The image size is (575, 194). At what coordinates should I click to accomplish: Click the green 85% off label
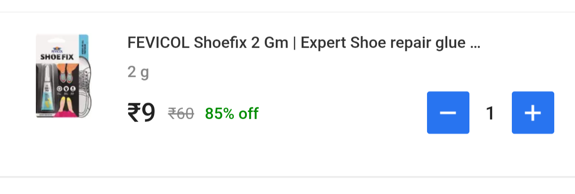point(231,113)
